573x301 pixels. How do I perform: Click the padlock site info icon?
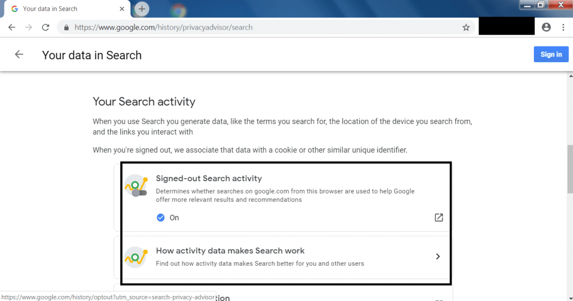tap(66, 27)
